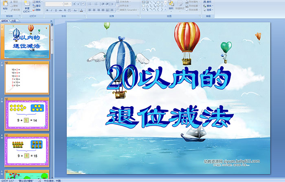Select the Oval shape
The width and height of the screenshot is (285, 182).
(x=162, y=2)
